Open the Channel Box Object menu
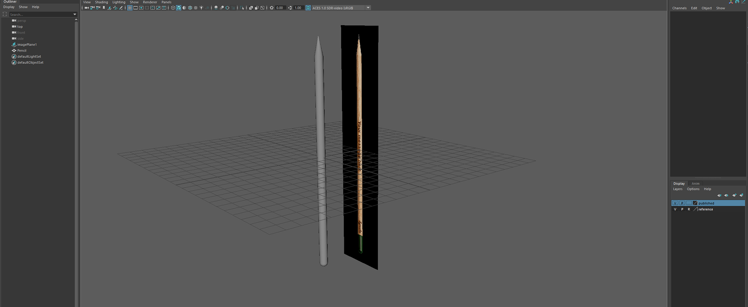This screenshot has width=748, height=307. [x=707, y=8]
